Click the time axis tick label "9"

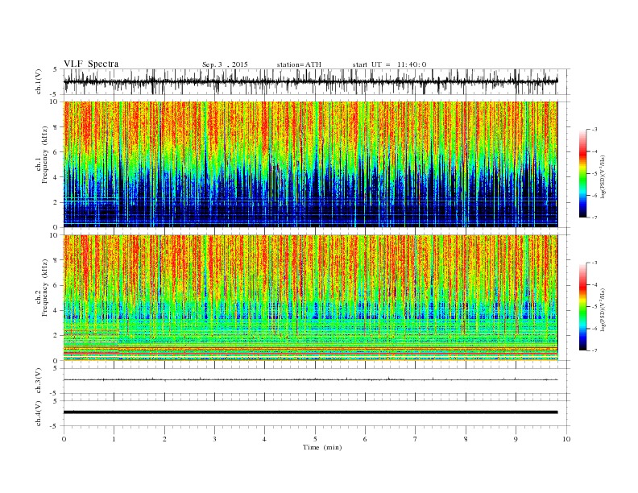coord(516,439)
